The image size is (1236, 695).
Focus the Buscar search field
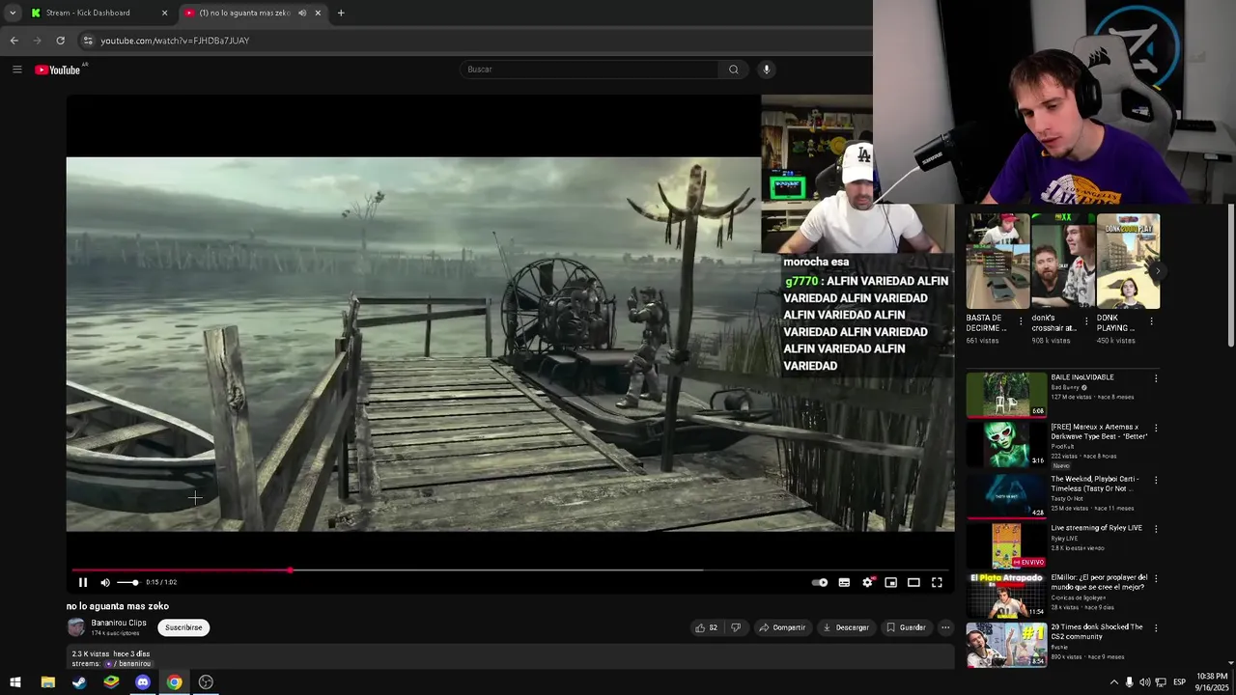[589, 69]
